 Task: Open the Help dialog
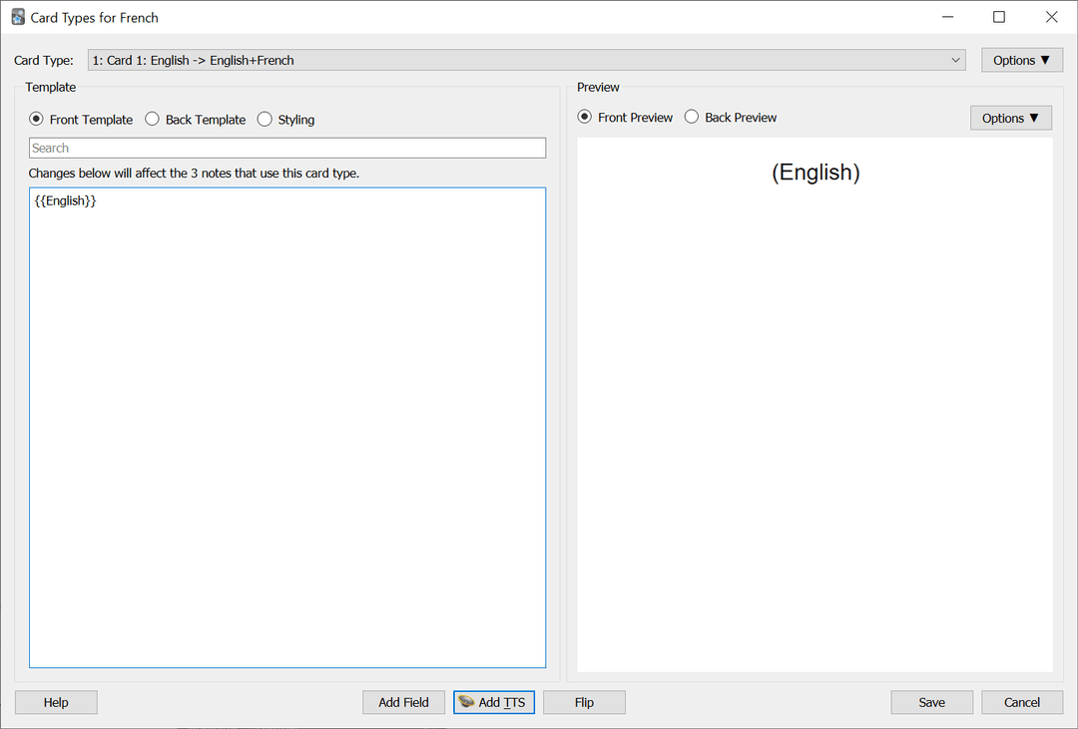point(56,702)
